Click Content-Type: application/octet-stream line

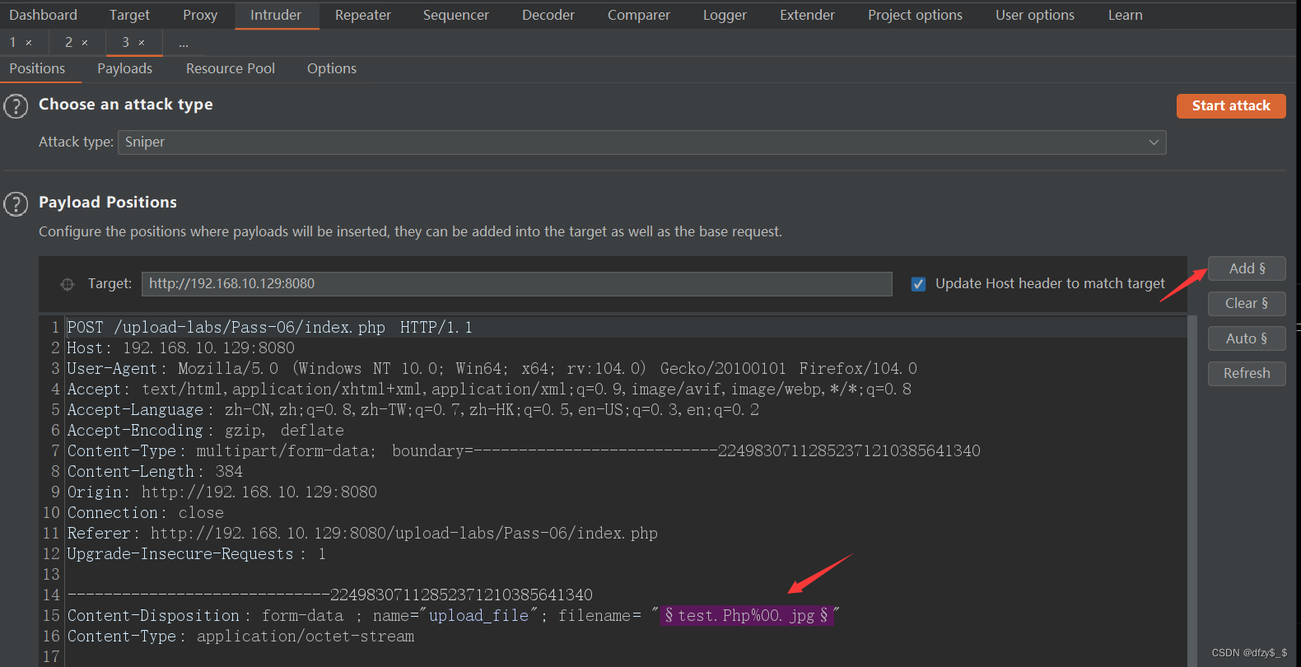click(241, 636)
